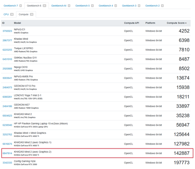Image resolution: width=195 pixels, height=169 pixels.
Task: Switch to the CPU sub-tab
Action: coord(8,14)
